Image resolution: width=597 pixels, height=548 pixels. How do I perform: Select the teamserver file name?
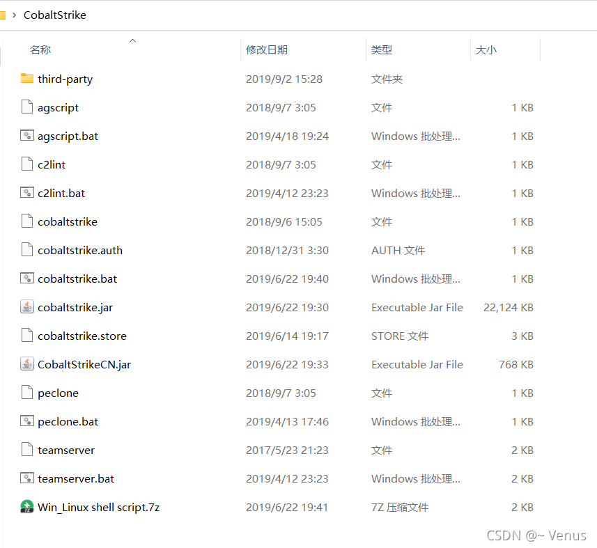pos(66,451)
